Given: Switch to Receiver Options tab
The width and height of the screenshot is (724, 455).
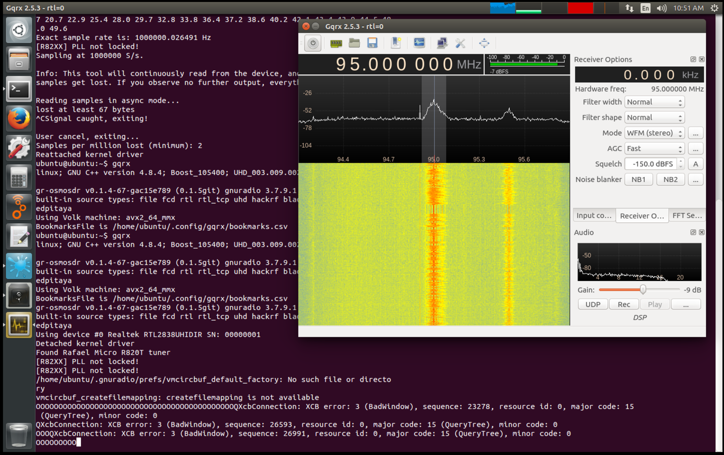Looking at the screenshot, I should pyautogui.click(x=642, y=216).
